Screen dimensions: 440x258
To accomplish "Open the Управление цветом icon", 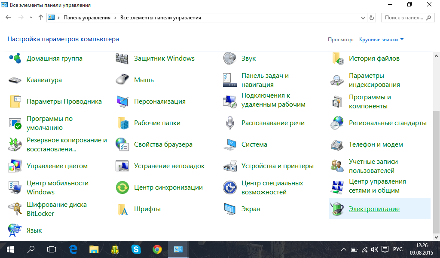I will 15,166.
